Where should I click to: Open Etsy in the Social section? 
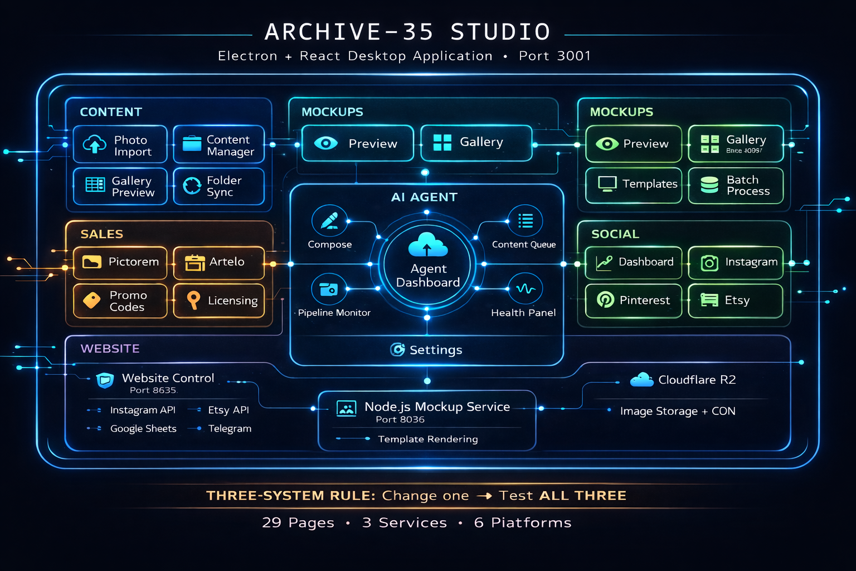735,301
